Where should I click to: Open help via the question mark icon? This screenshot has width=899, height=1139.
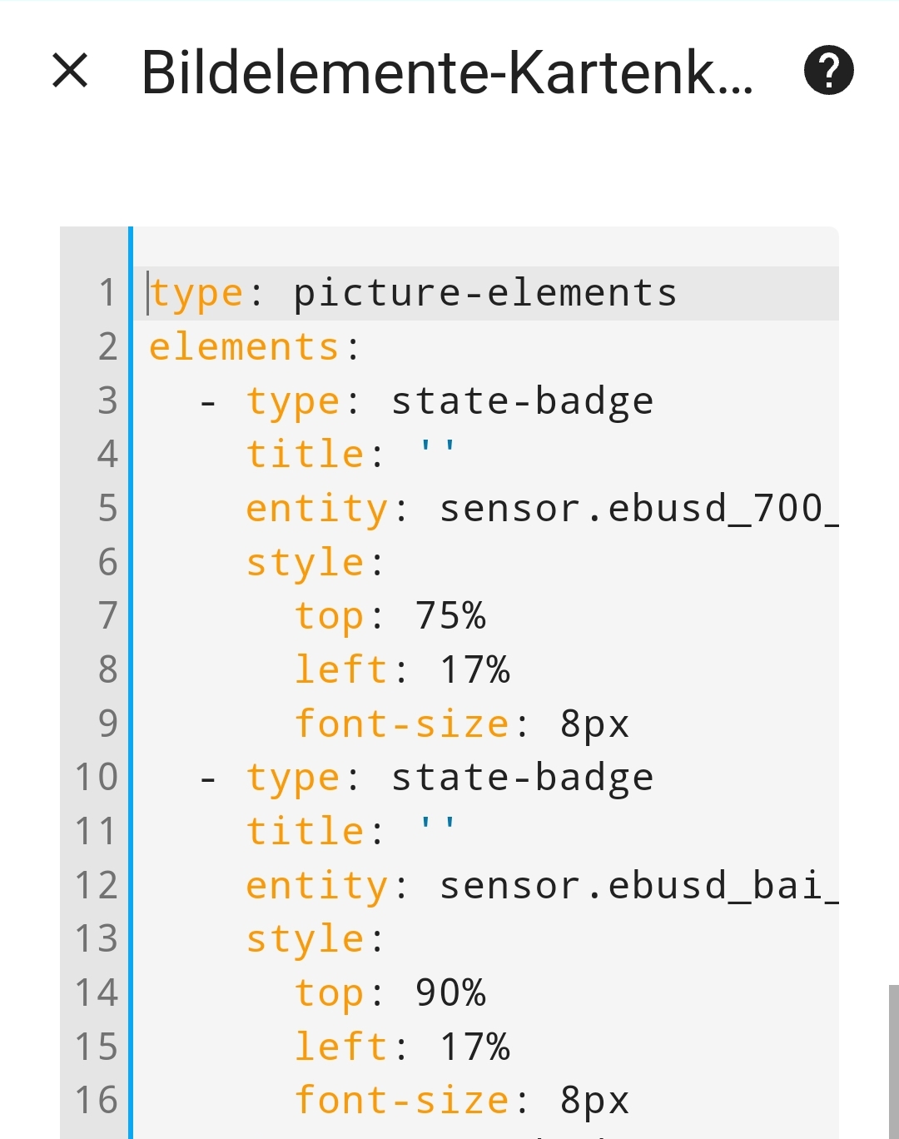828,70
